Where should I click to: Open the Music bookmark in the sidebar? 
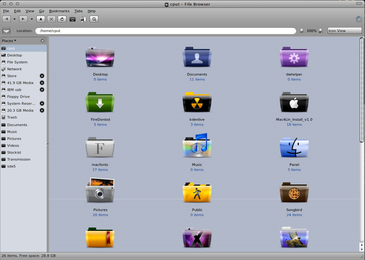point(23,132)
